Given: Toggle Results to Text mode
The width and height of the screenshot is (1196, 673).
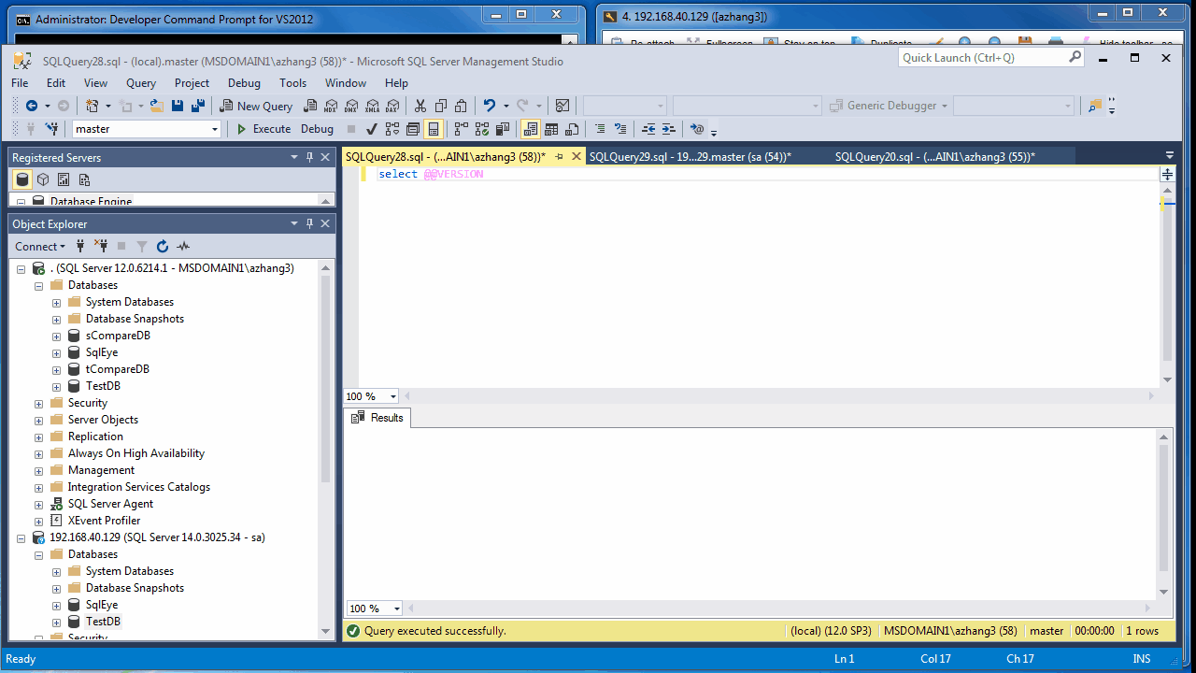Looking at the screenshot, I should pos(530,129).
